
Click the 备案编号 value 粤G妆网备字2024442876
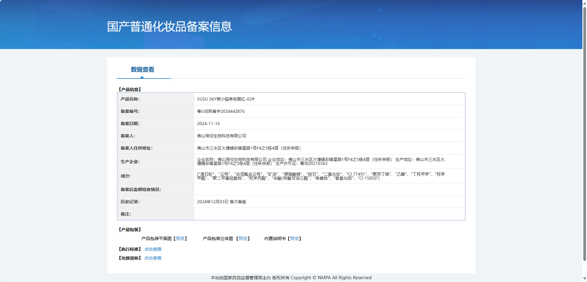(x=221, y=111)
